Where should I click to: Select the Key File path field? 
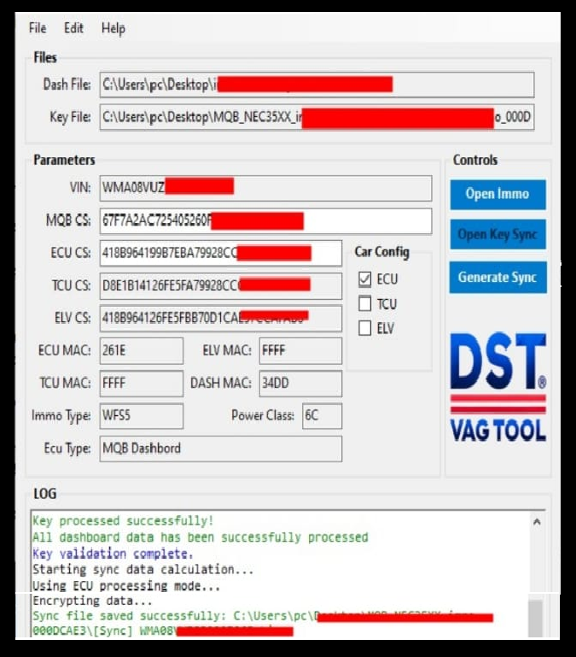point(316,117)
